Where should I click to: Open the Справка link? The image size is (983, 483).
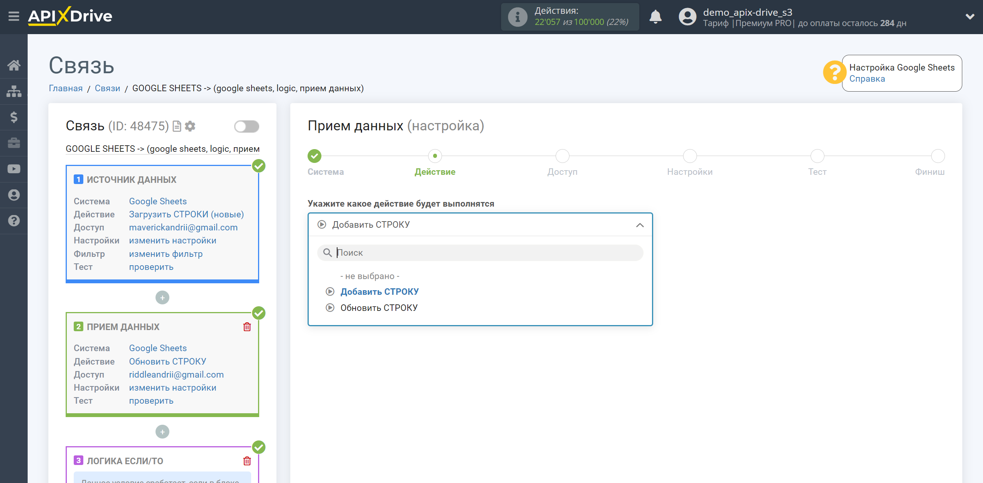coord(867,79)
